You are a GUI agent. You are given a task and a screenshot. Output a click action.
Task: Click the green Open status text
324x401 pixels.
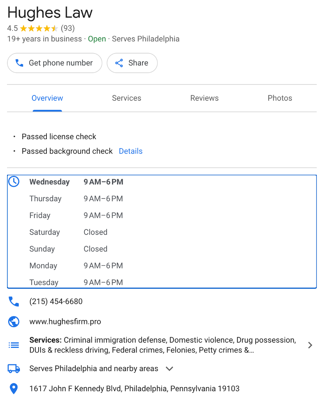tap(97, 39)
